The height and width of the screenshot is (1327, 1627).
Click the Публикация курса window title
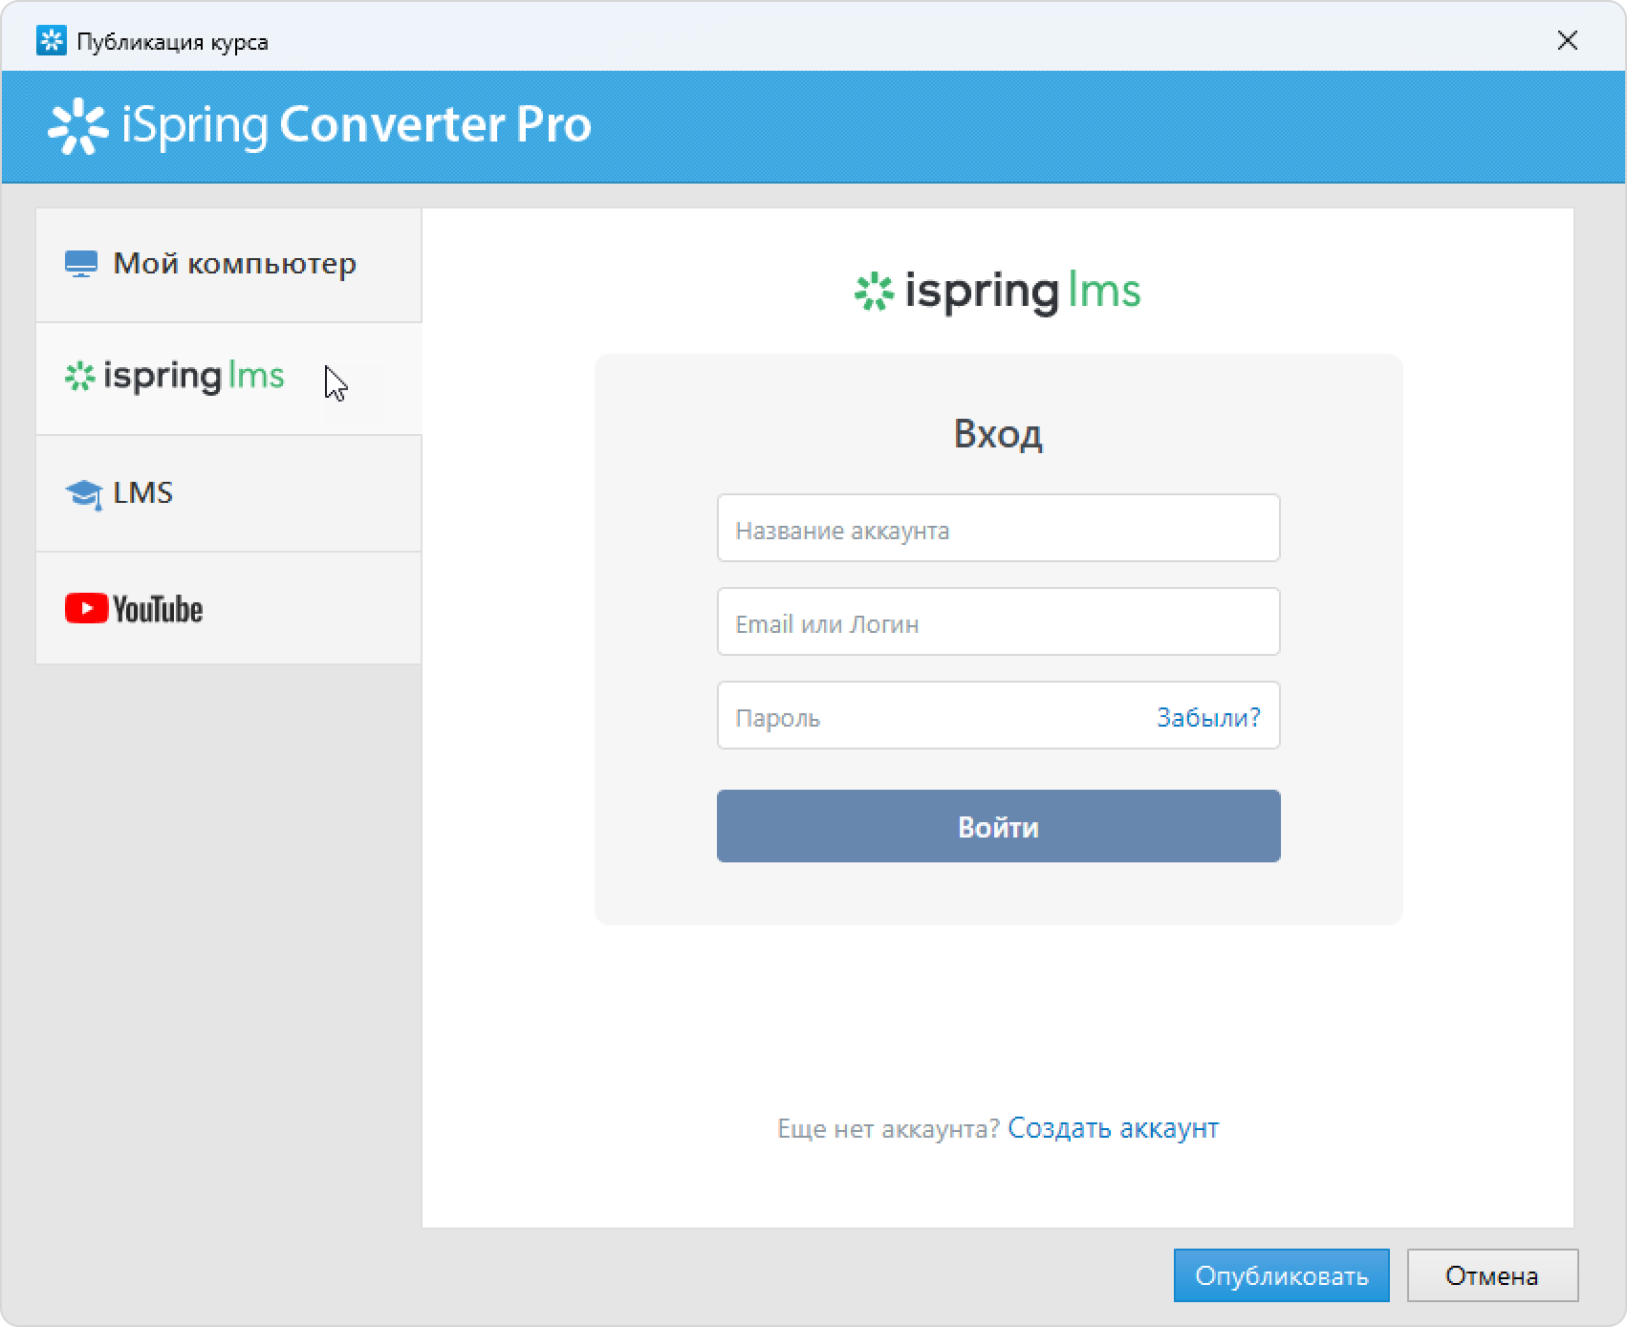point(172,42)
